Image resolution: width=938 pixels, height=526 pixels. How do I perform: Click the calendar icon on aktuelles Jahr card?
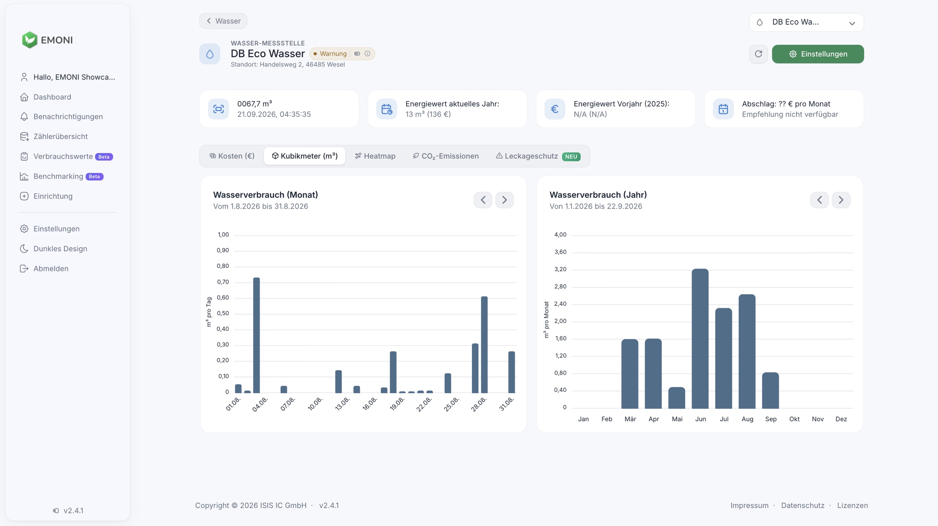pyautogui.click(x=387, y=109)
